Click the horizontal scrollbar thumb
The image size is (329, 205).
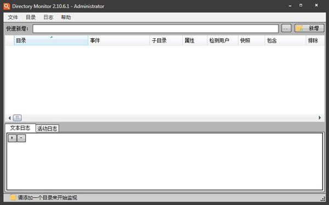(17, 118)
